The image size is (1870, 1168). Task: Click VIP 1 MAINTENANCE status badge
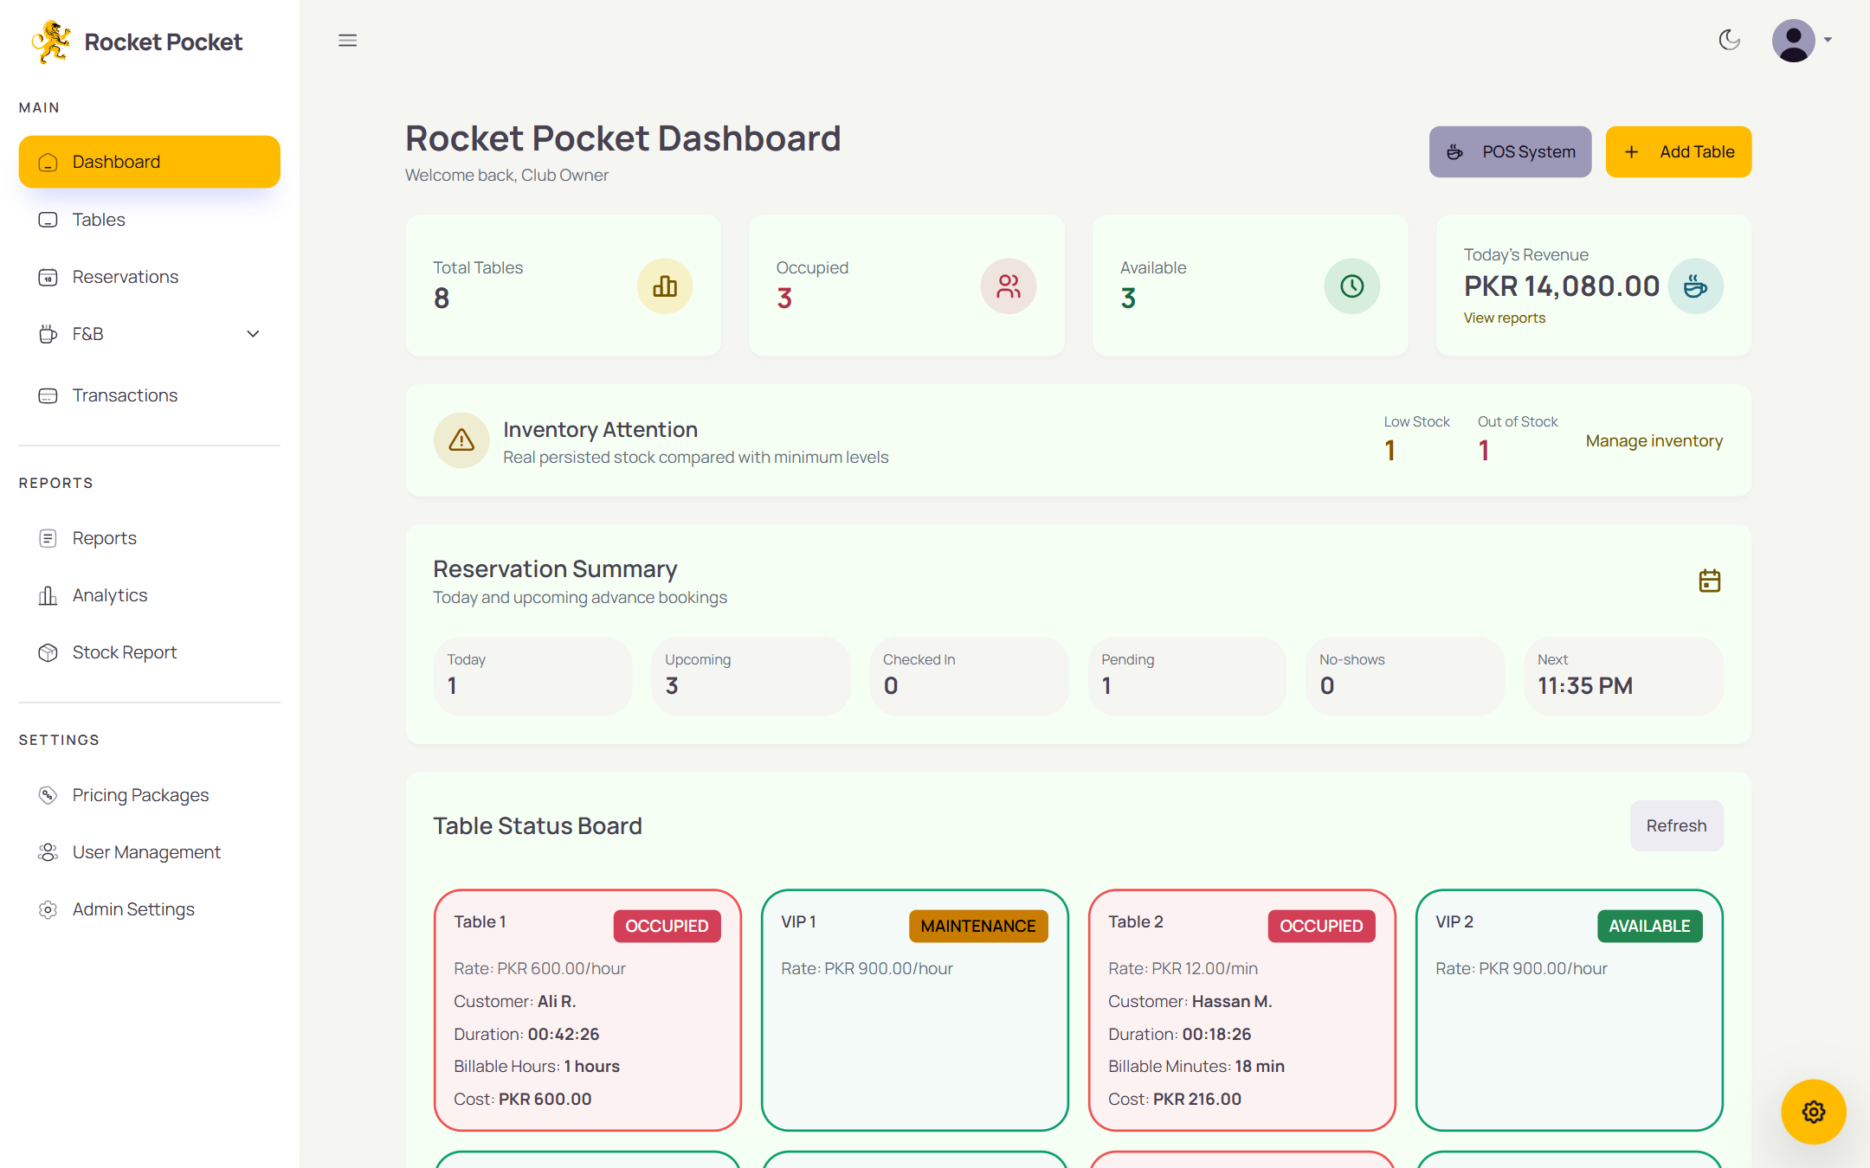[978, 926]
